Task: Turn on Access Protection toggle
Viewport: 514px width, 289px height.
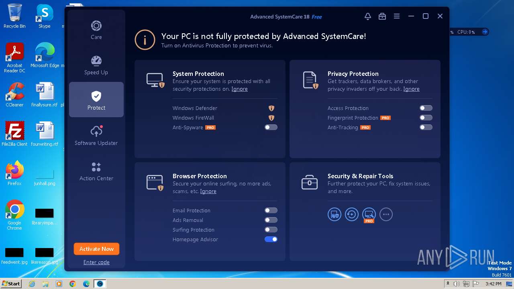Action: (x=426, y=108)
